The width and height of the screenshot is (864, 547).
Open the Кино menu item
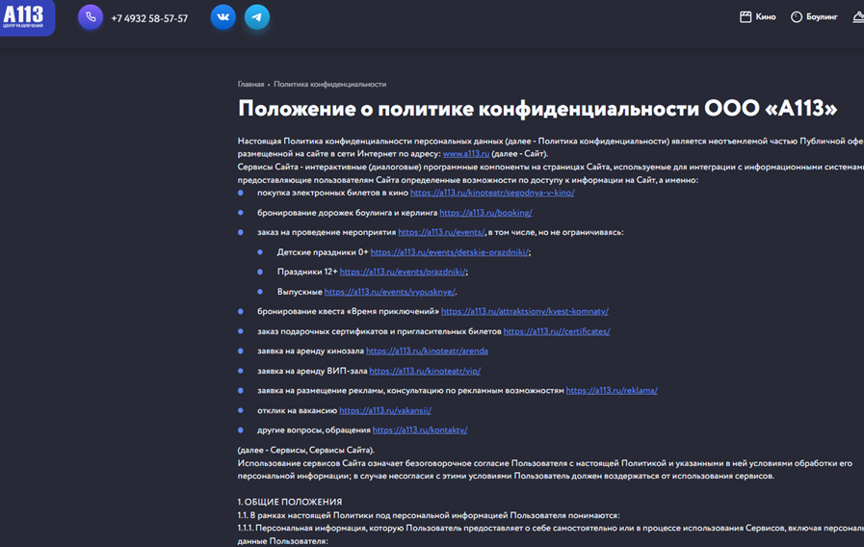[766, 17]
